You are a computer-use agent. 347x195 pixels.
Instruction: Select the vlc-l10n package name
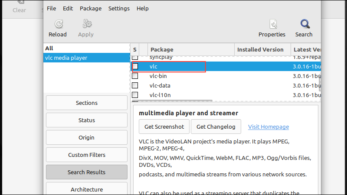160,95
